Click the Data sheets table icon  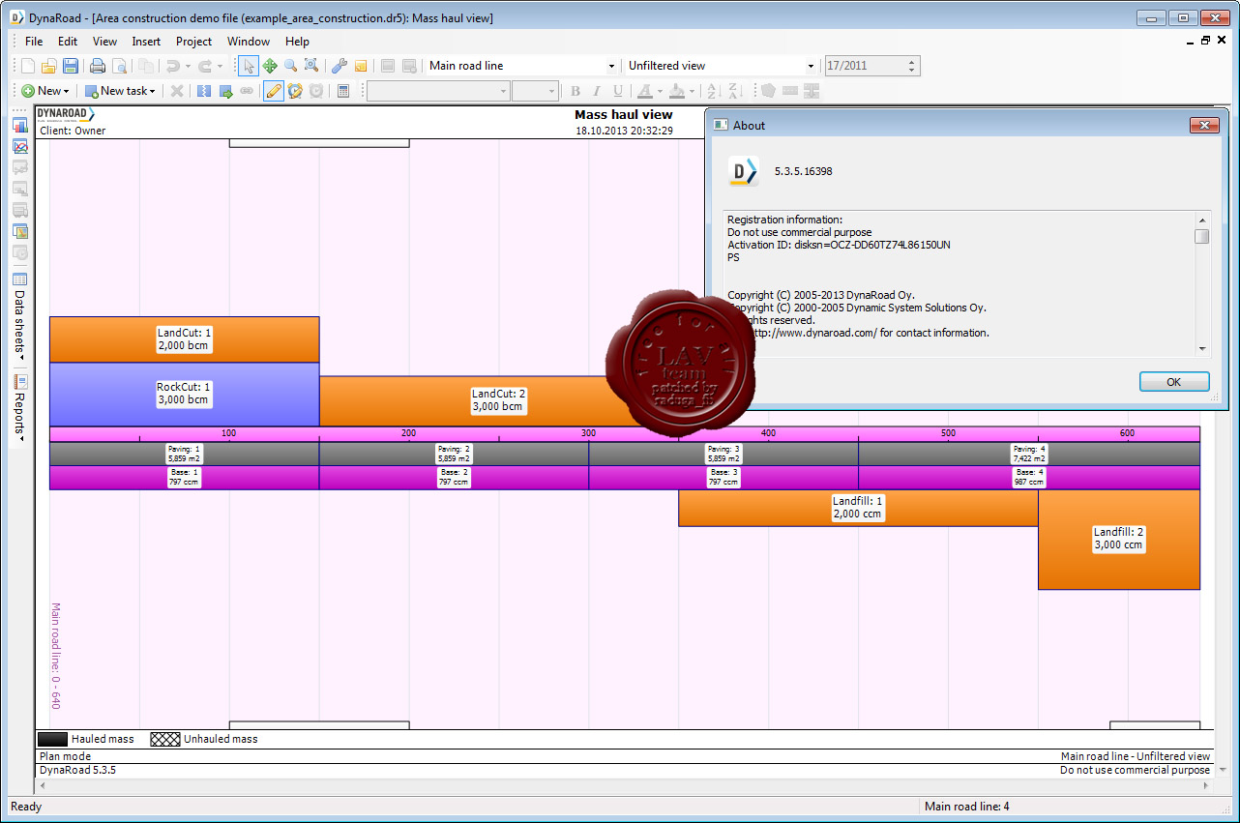[x=20, y=279]
